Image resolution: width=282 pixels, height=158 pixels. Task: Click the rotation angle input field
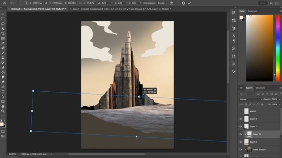pyautogui.click(x=106, y=3)
